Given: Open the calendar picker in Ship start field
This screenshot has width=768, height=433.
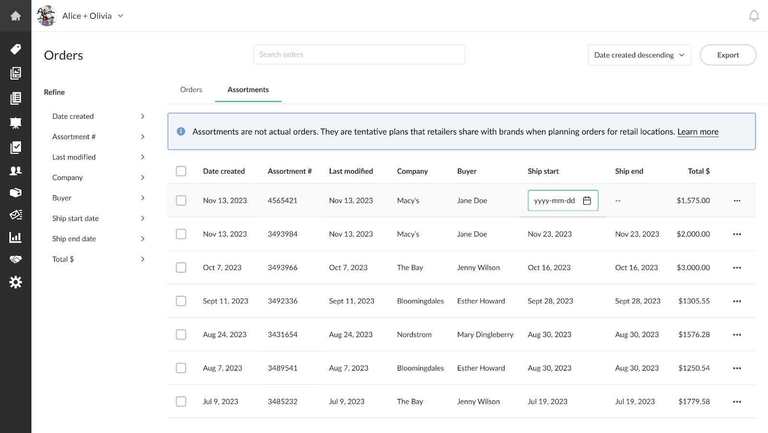Looking at the screenshot, I should [x=587, y=201].
